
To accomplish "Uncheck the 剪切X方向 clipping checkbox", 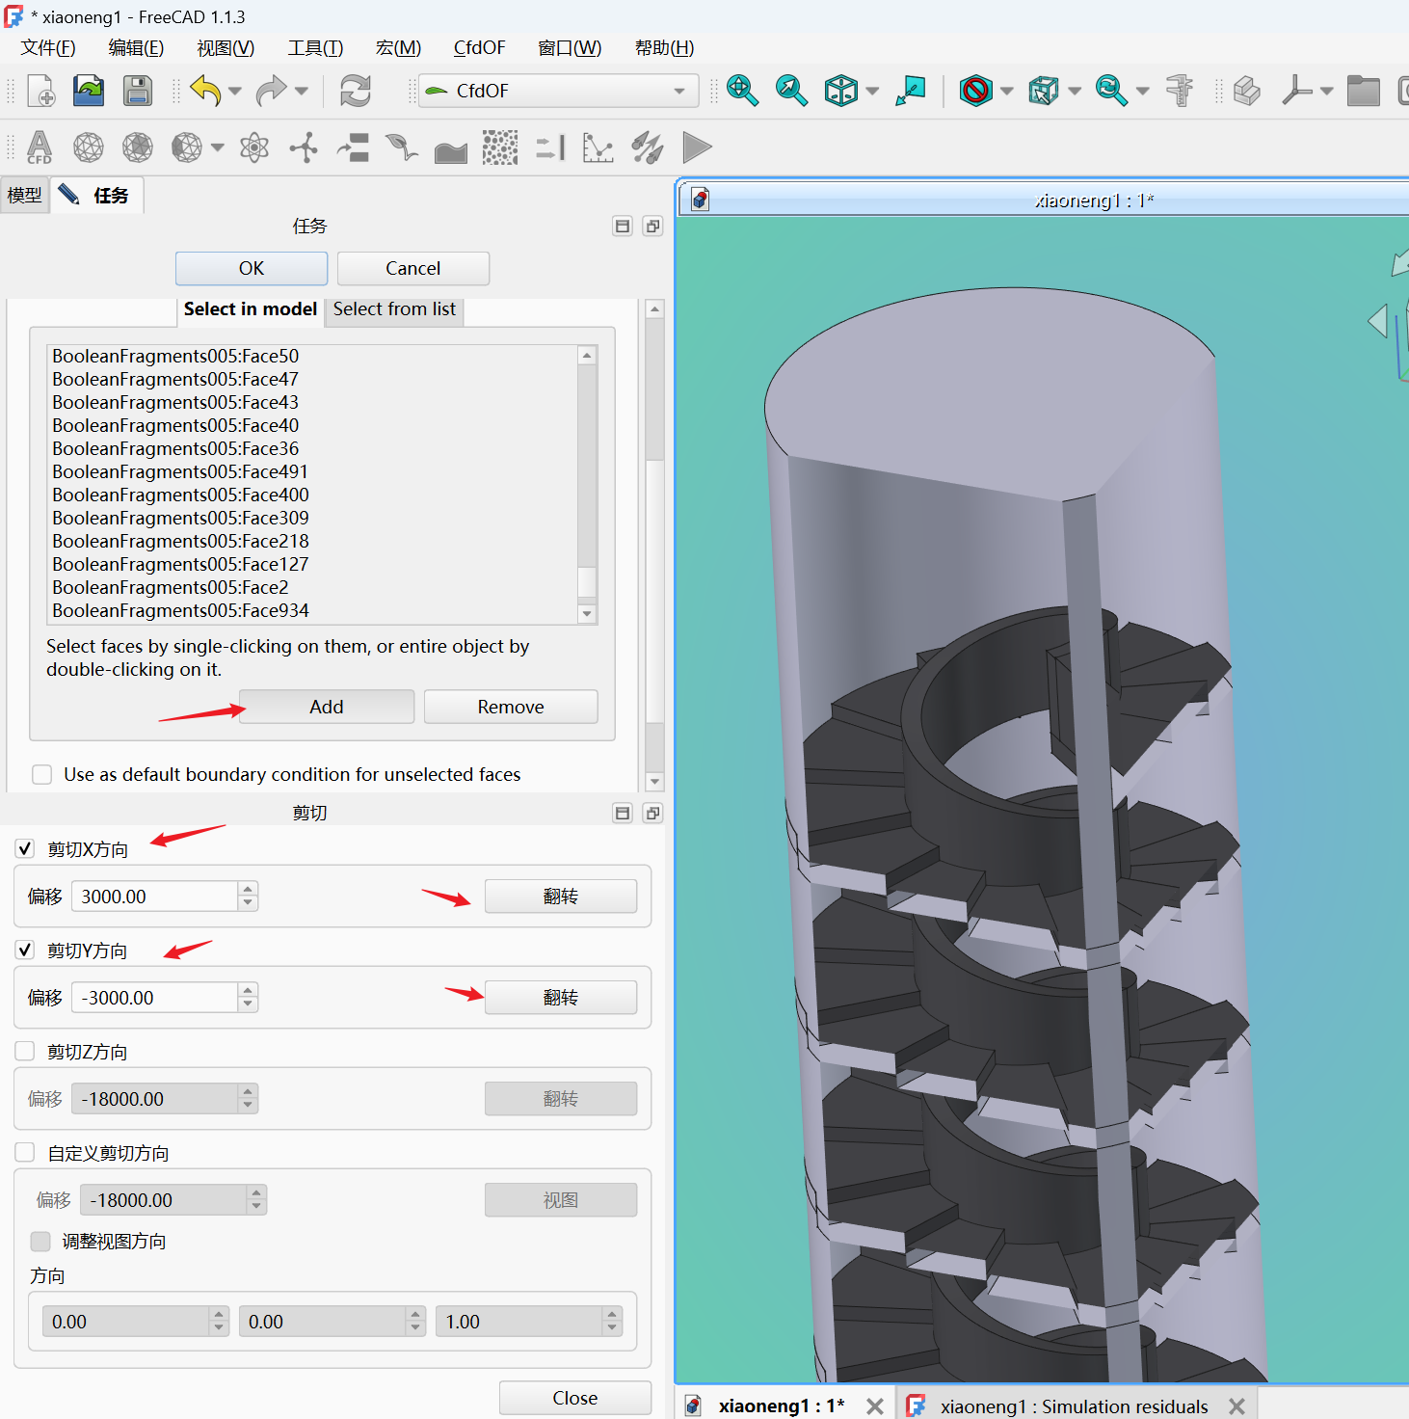I will [x=25, y=849].
